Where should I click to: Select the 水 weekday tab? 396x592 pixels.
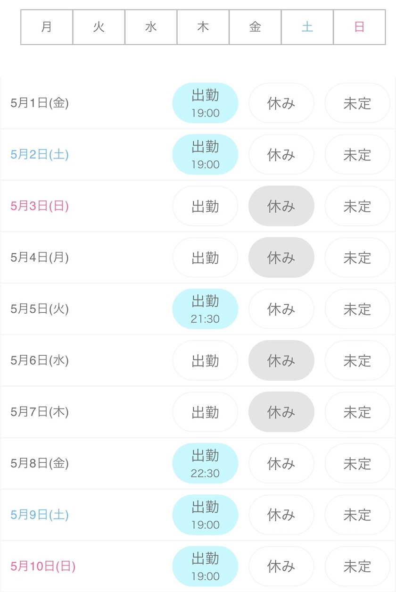click(x=151, y=27)
